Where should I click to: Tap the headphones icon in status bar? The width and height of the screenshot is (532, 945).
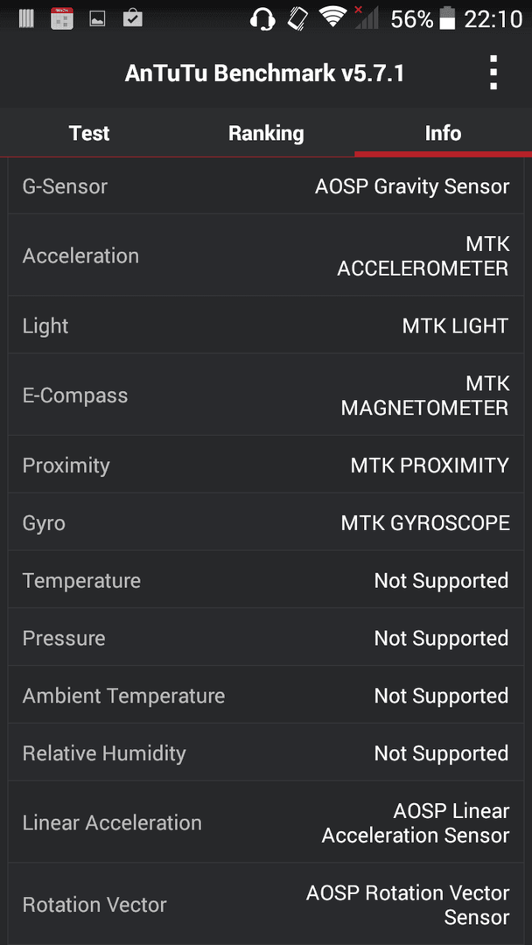[262, 18]
